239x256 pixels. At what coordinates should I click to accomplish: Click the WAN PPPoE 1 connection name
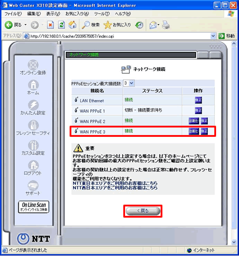92,111
